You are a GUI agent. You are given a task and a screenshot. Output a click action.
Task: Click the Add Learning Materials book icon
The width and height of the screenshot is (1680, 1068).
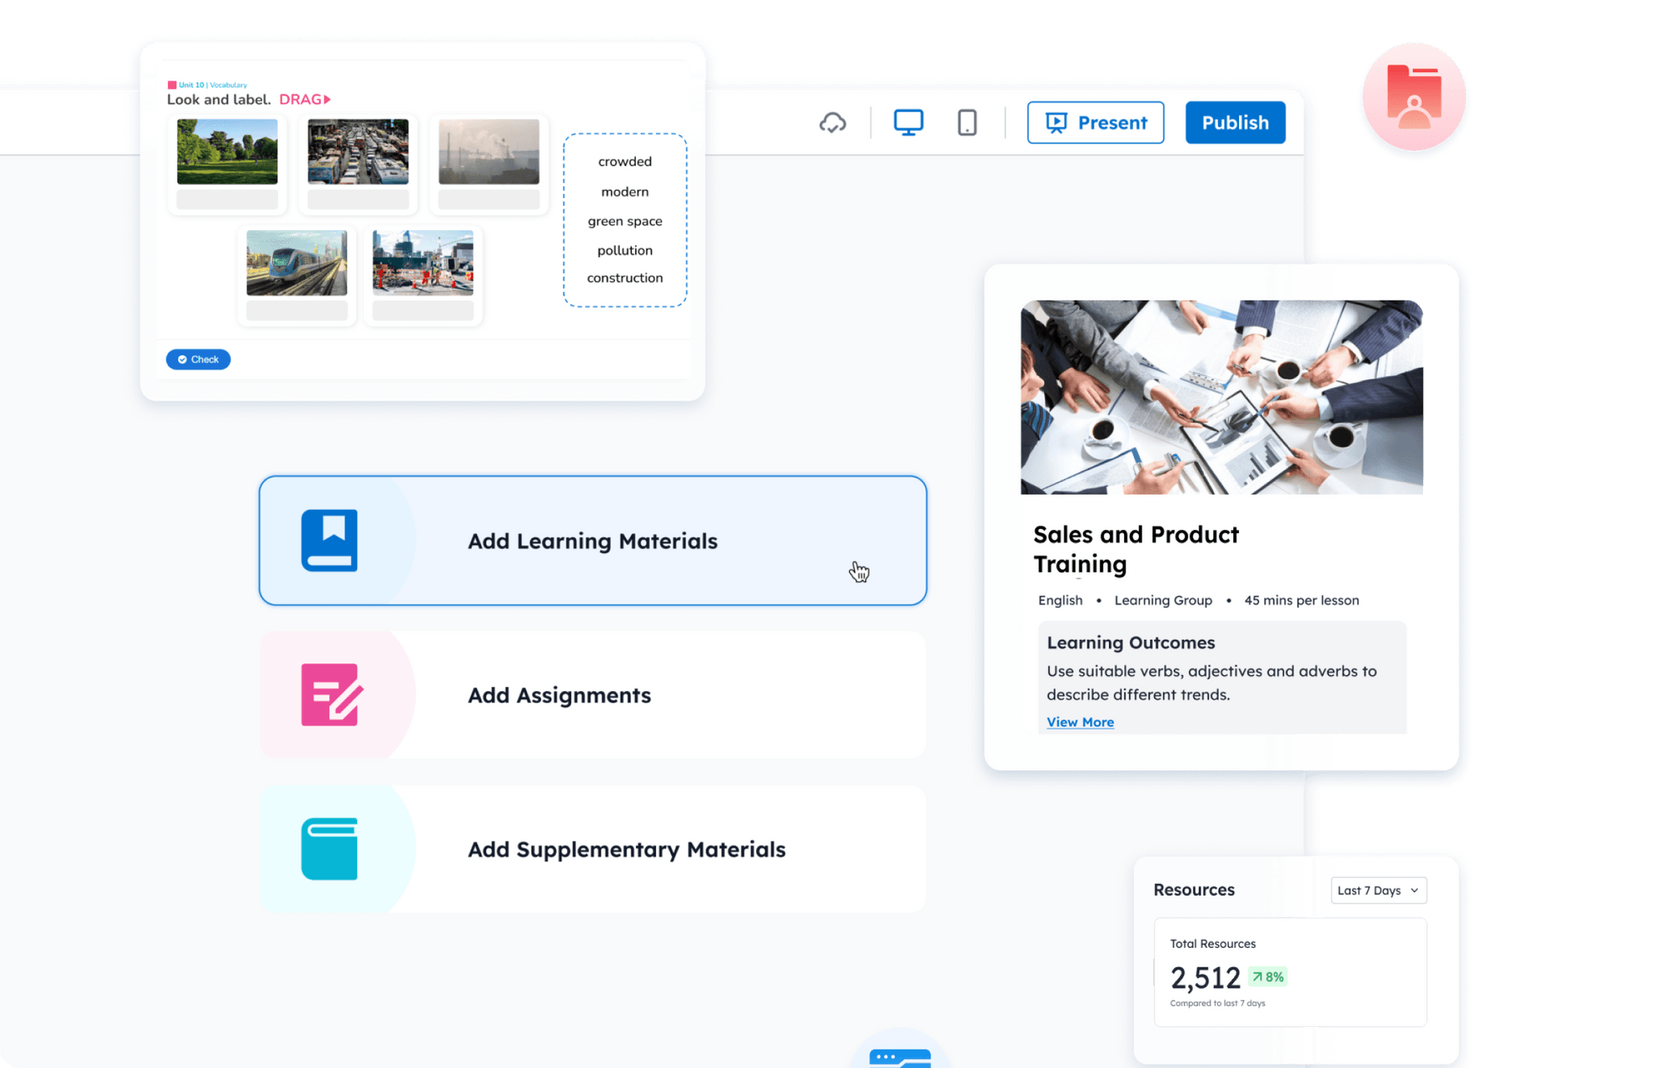click(328, 540)
